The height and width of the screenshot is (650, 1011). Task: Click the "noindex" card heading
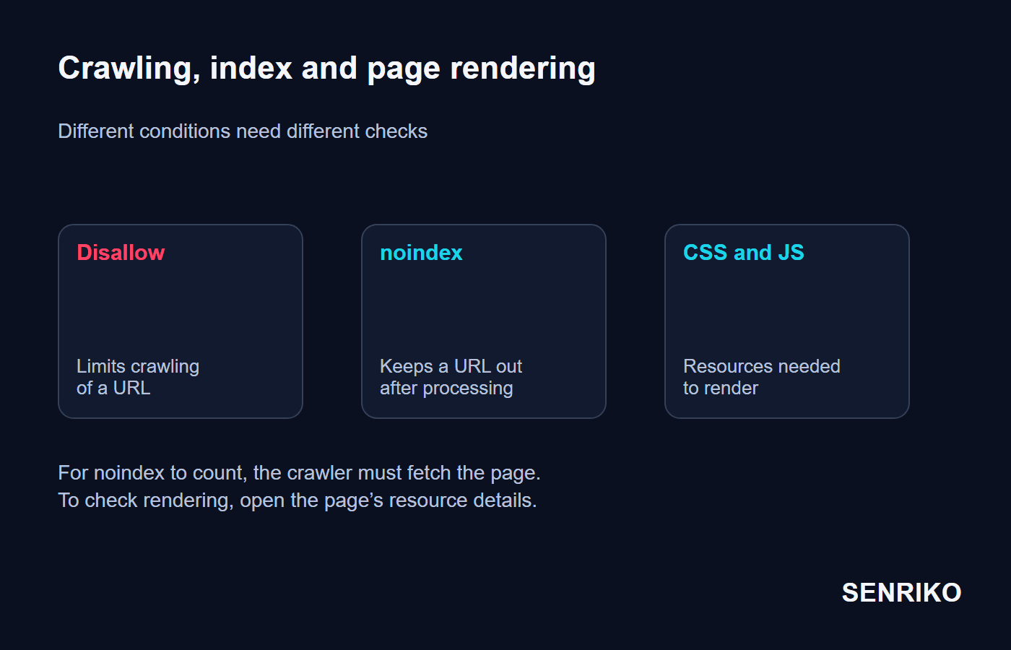pos(421,253)
